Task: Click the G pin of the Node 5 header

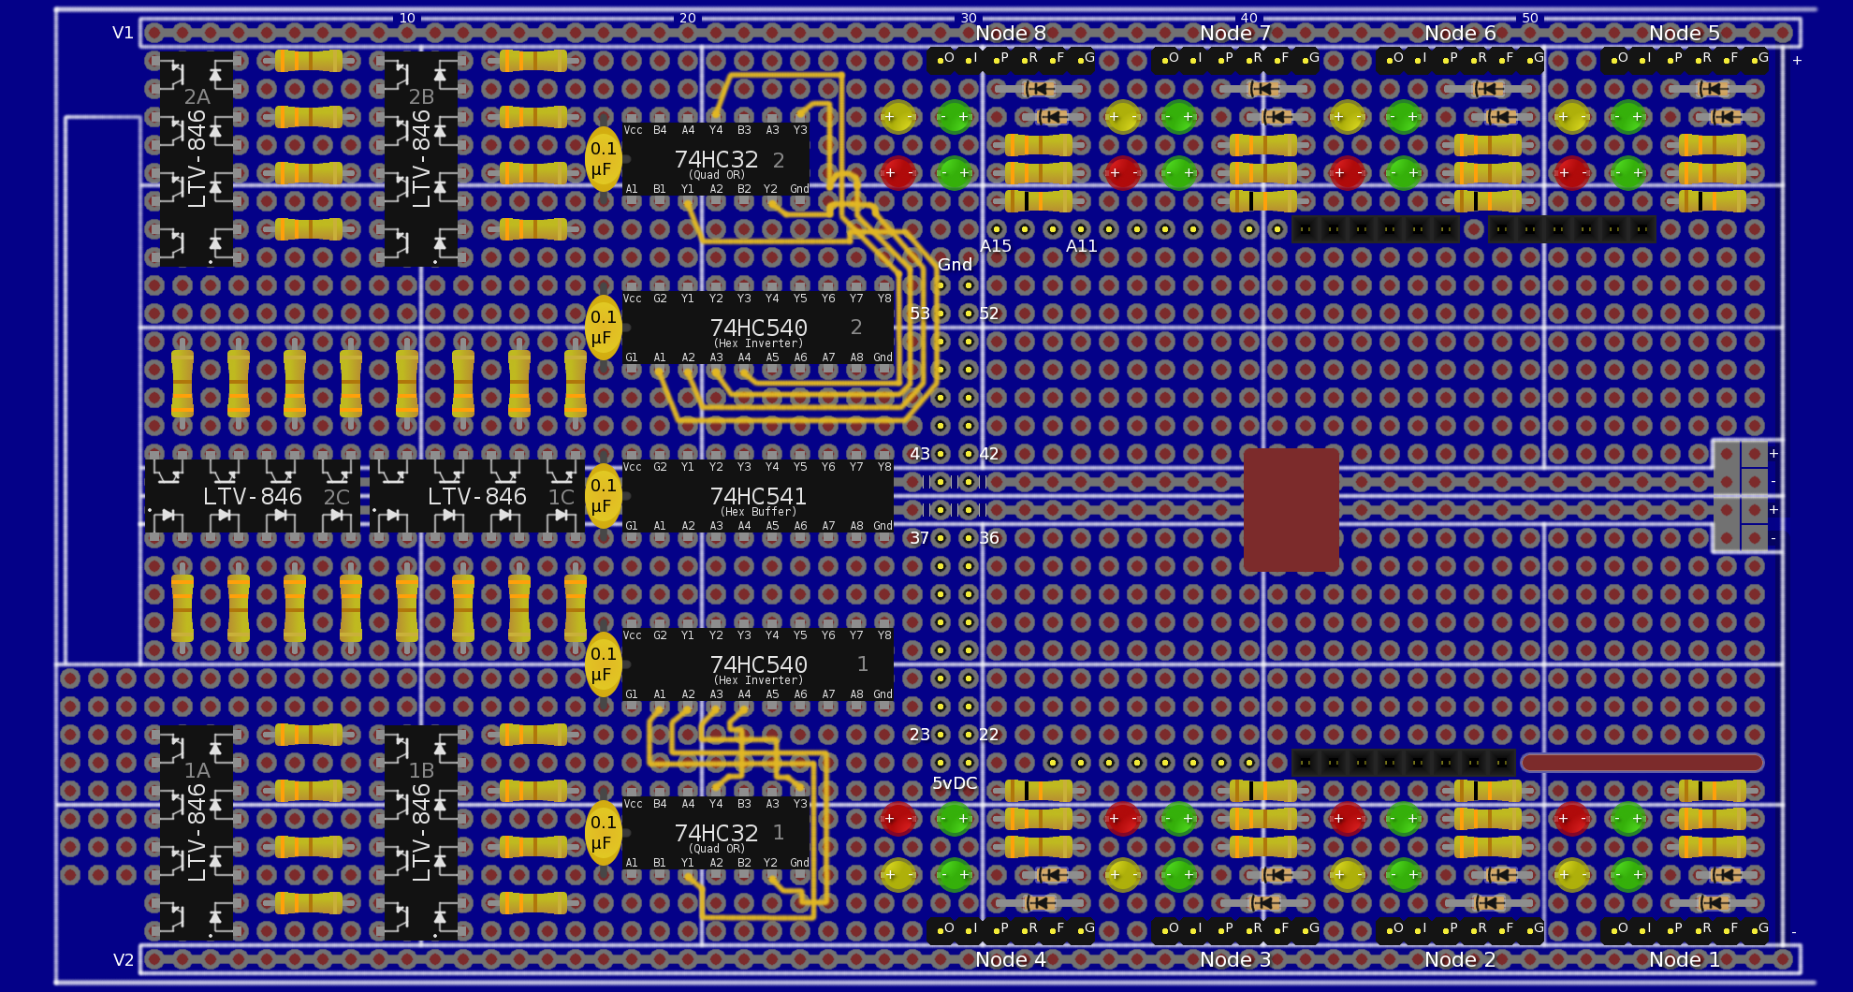Action: pos(1756,60)
